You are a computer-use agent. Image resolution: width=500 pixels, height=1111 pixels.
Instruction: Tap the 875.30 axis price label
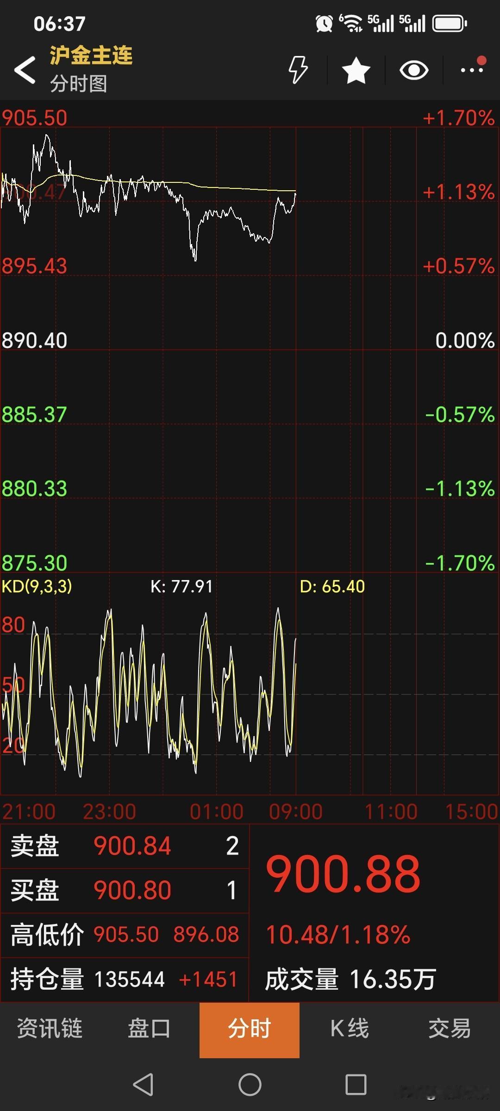pos(34,563)
